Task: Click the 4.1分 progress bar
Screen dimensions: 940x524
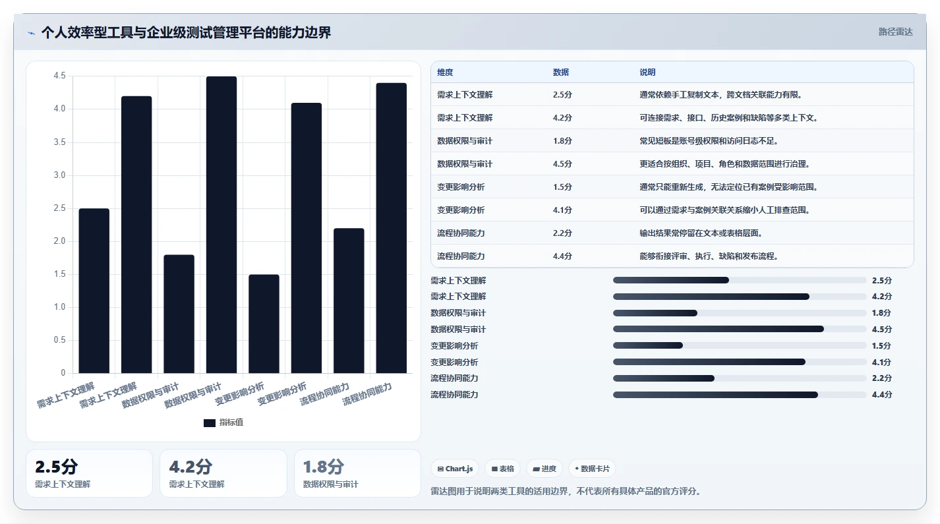Action: click(x=740, y=362)
